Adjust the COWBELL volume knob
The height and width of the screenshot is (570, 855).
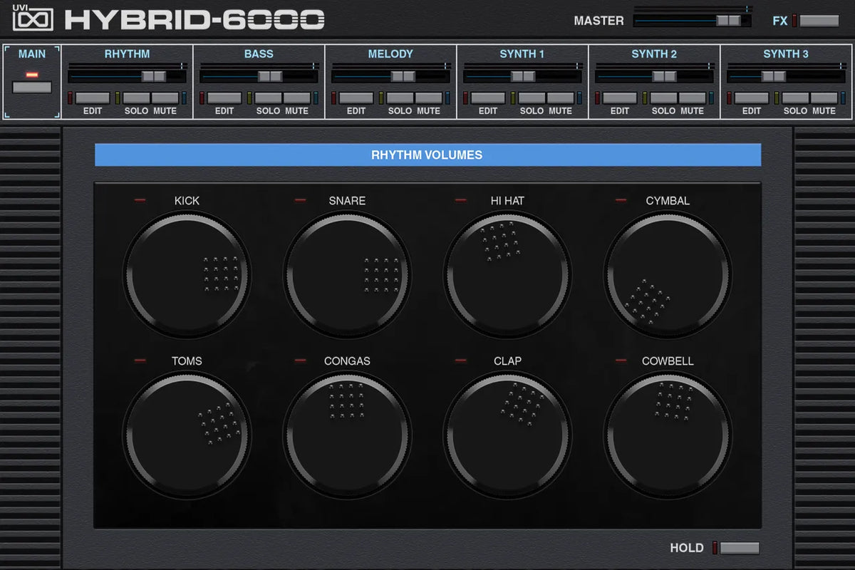pos(668,433)
